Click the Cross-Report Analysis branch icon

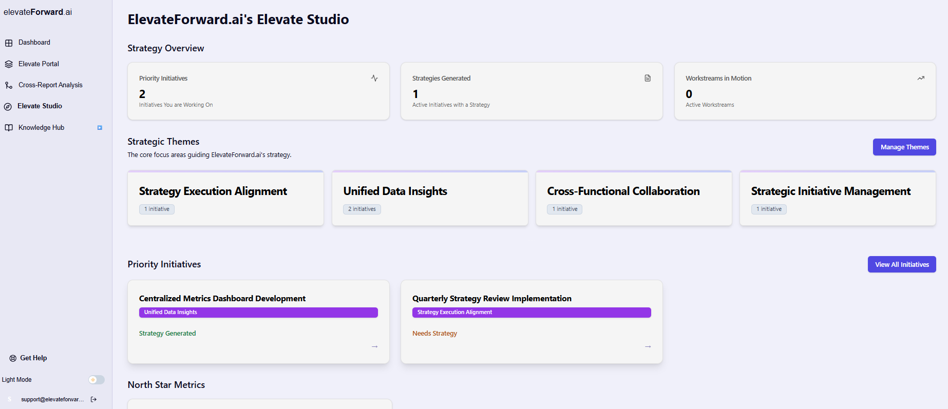(x=9, y=85)
